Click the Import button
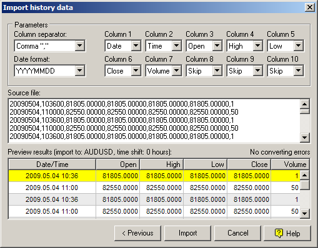This screenshot has height=248, width=318. tap(187, 233)
